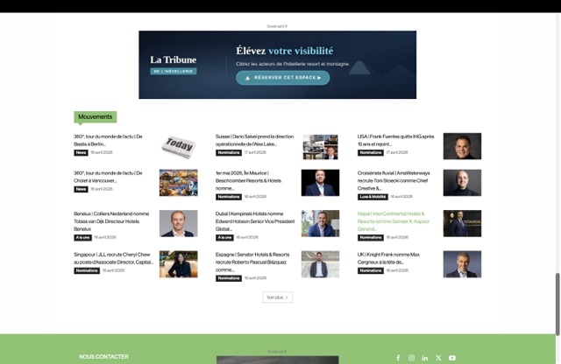Open the Instagram icon in footer
The height and width of the screenshot is (364, 561).
click(411, 358)
